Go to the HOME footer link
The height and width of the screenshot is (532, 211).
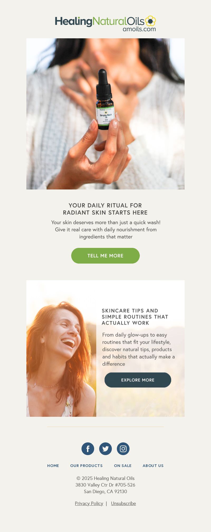[x=53, y=466]
